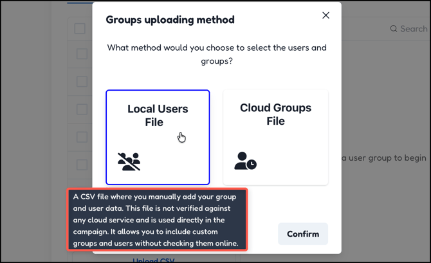
Task: Open the Upload CSV link
Action: click(x=154, y=260)
